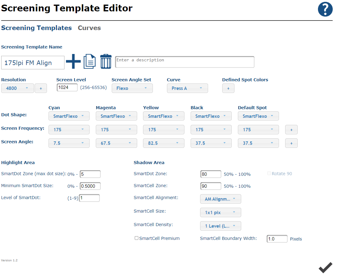This screenshot has width=337, height=277.
Task: Open the SmartCell Alignment selector
Action: [x=220, y=199]
